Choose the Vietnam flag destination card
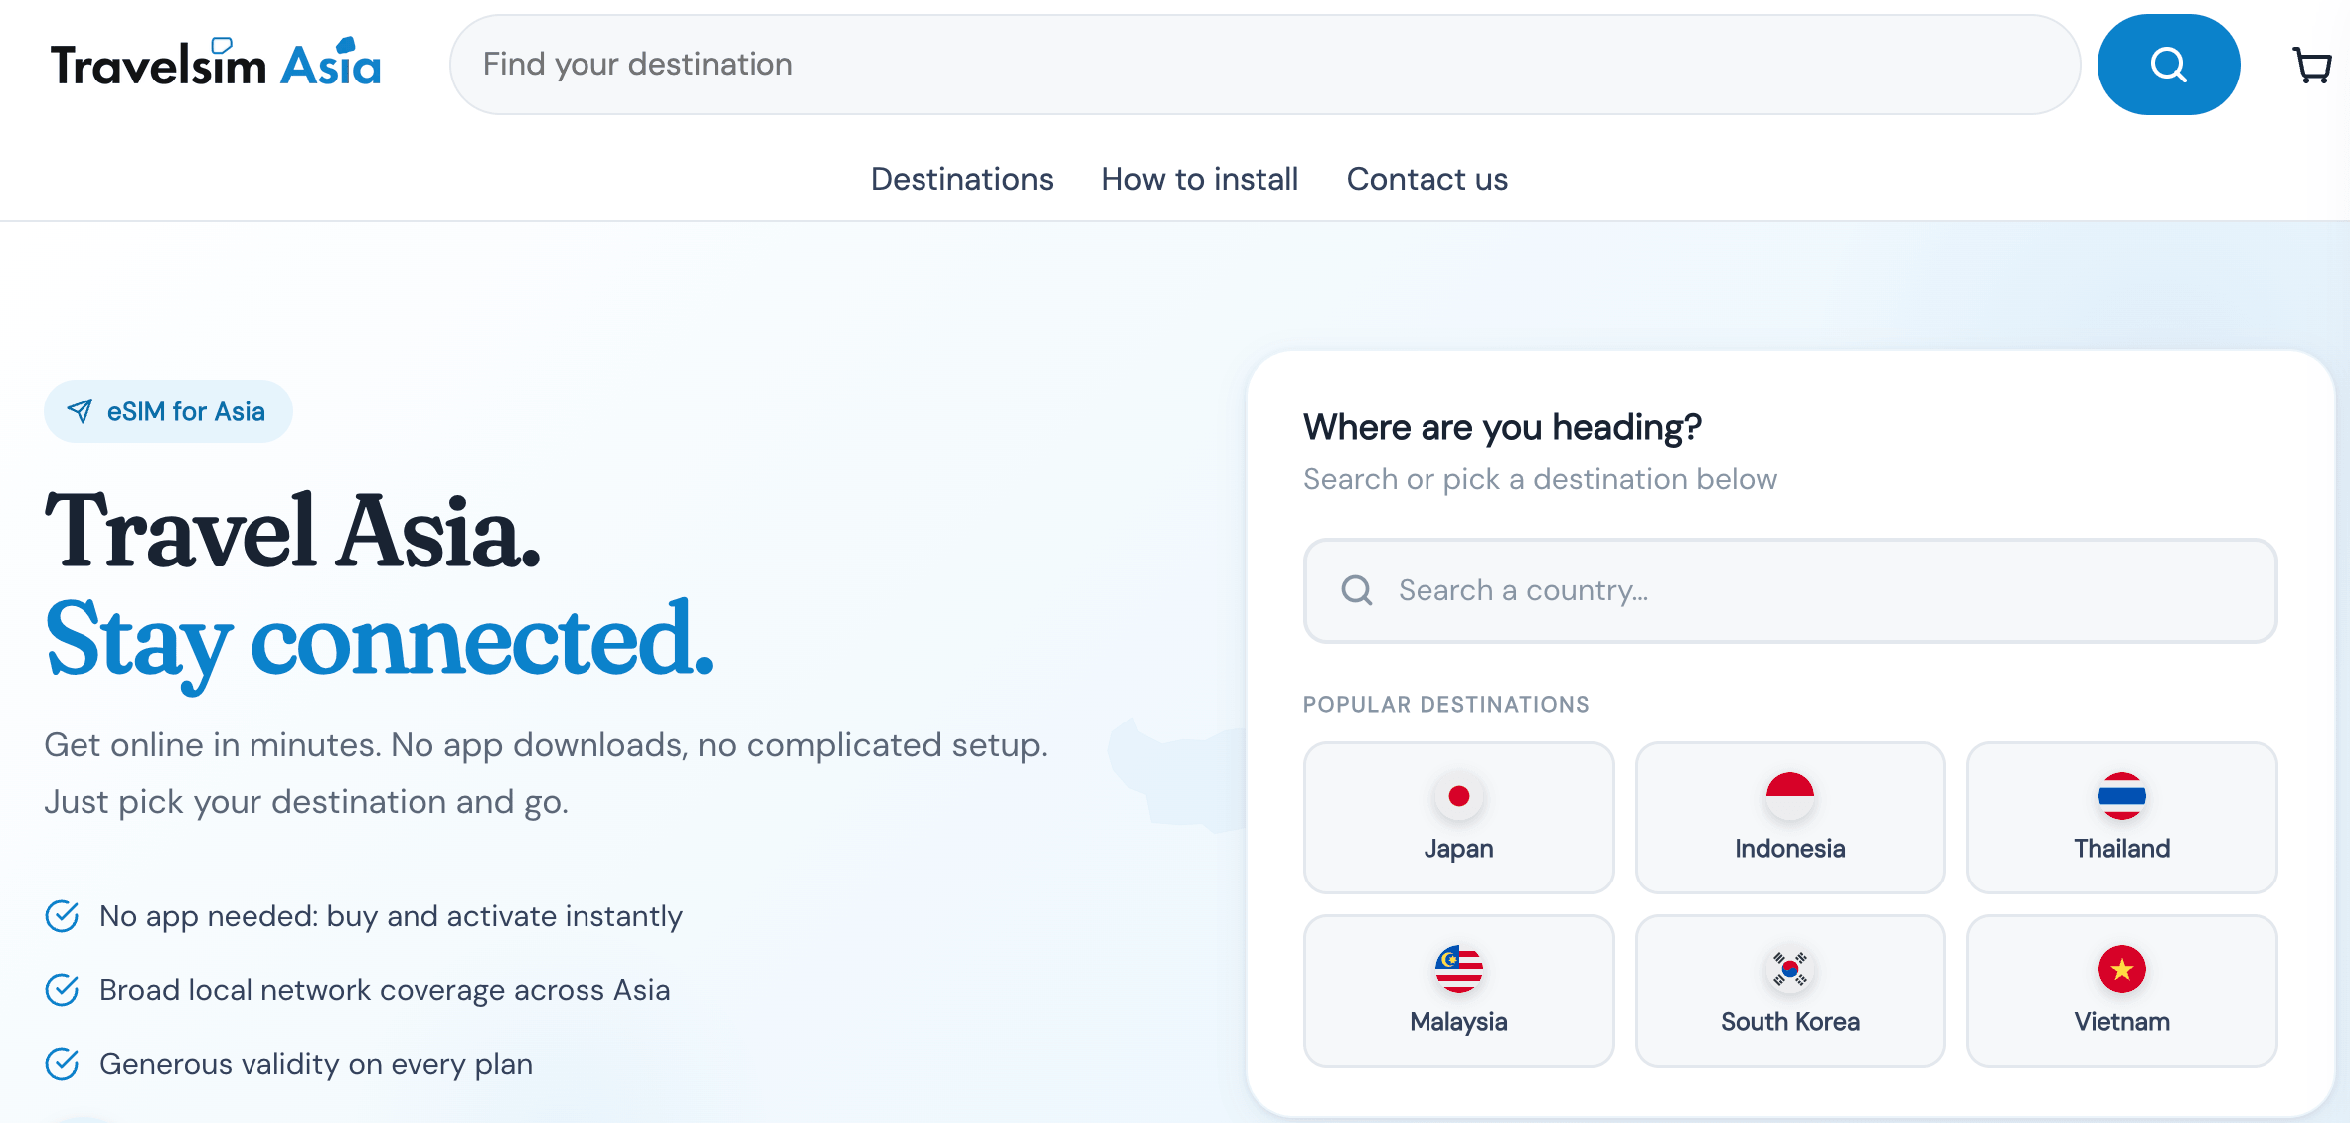The height and width of the screenshot is (1123, 2350). 2121,991
